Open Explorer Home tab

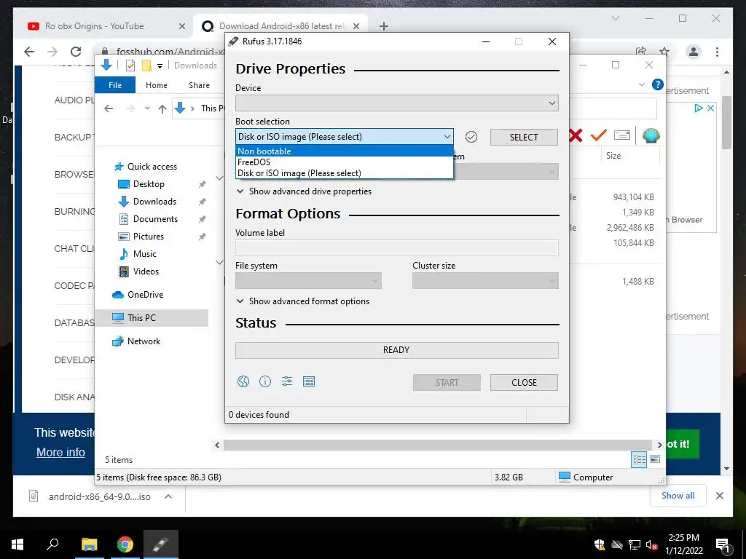pyautogui.click(x=157, y=85)
